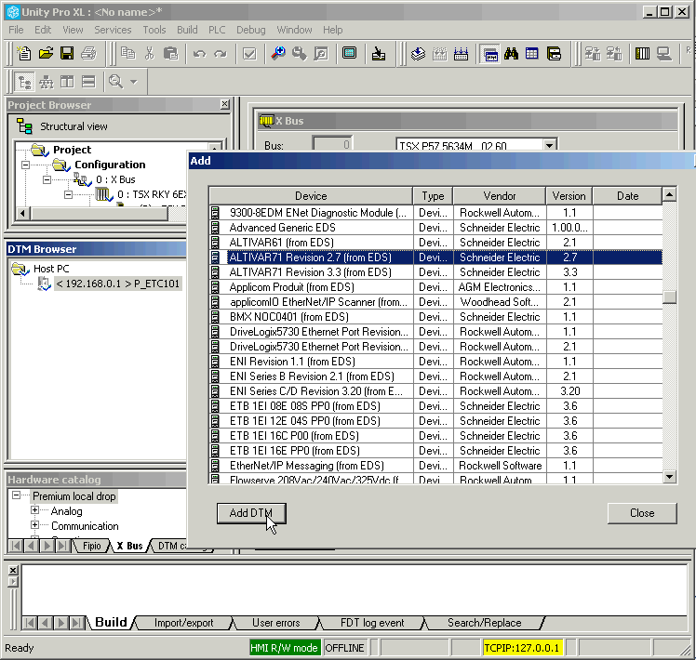Click the device list scroll down arrow

669,477
